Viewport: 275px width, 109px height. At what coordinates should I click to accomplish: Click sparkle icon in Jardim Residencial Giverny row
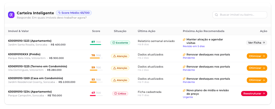(184, 79)
